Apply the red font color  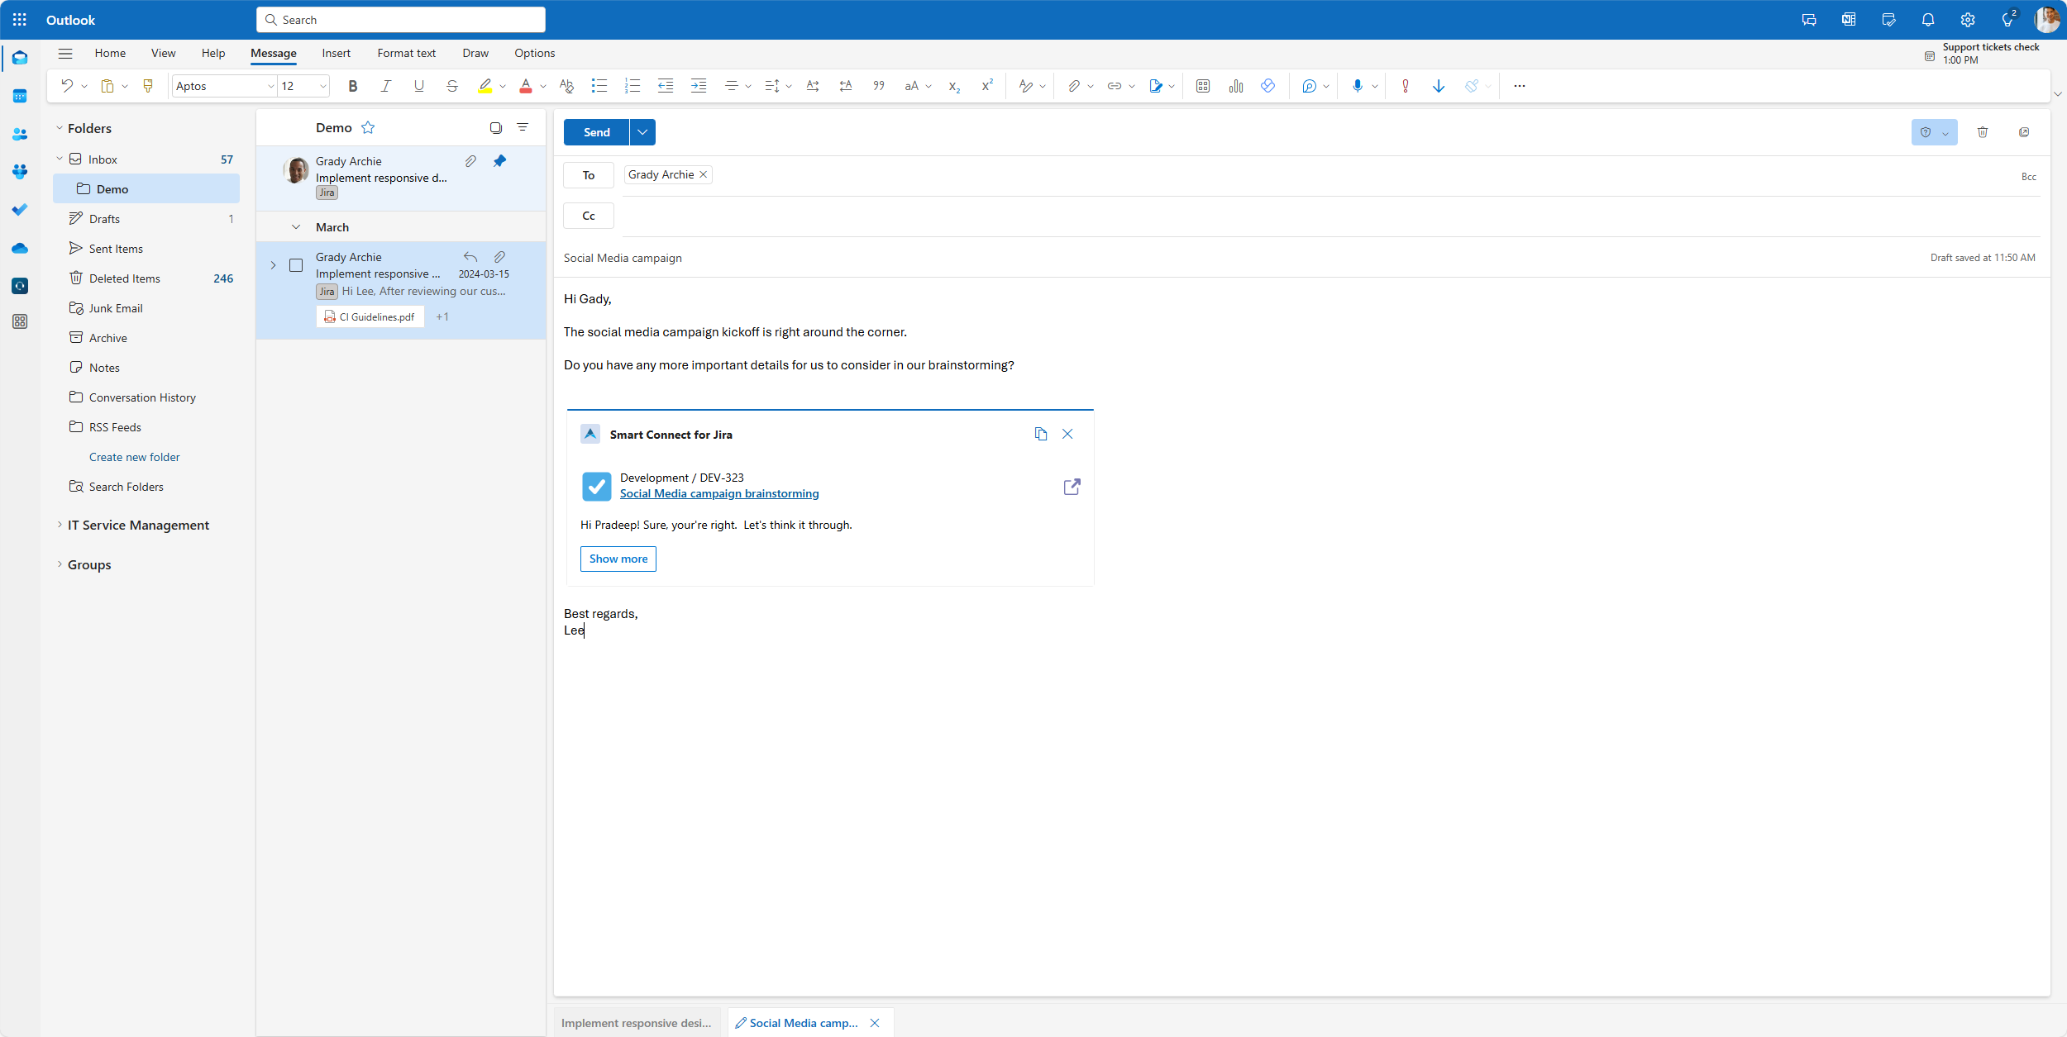(x=526, y=86)
